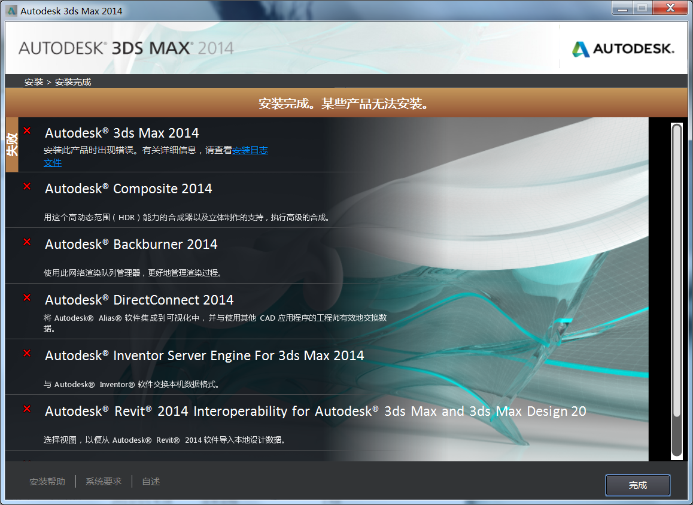Viewport: 693px width, 505px height.
Task: Click the Composite description mentioning HDR
Action: point(187,217)
